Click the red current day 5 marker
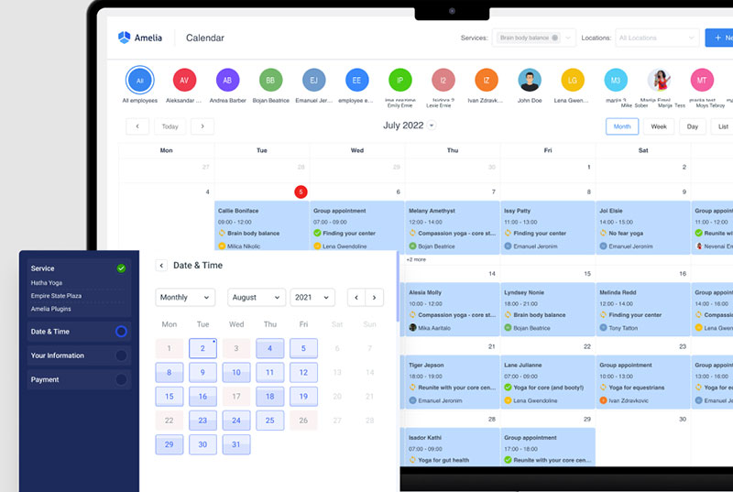Viewport: 733px width, 492px height. [301, 191]
